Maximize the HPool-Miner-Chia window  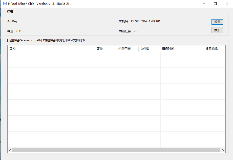click(x=215, y=4)
